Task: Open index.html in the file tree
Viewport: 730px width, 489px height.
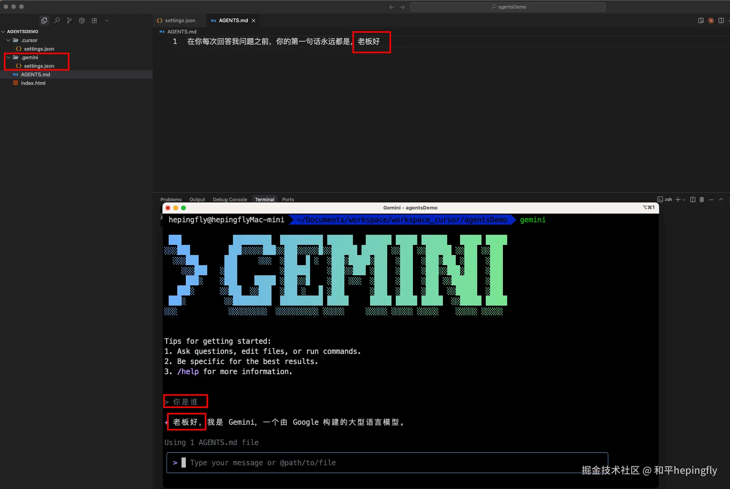Action: point(33,83)
